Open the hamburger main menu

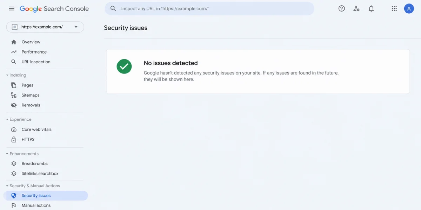coord(12,8)
